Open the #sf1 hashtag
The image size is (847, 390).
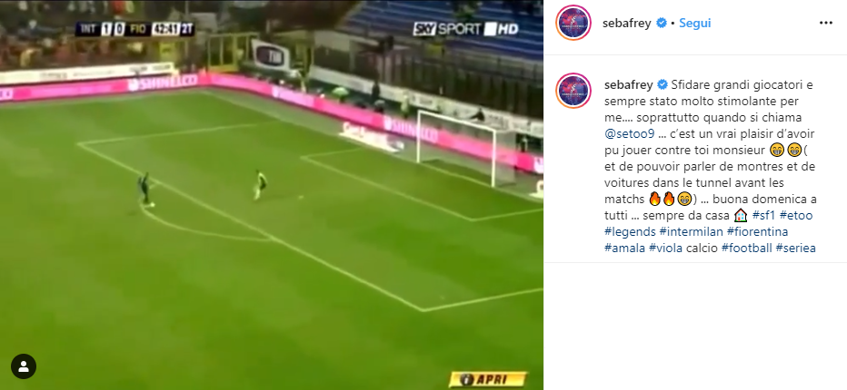(x=763, y=215)
